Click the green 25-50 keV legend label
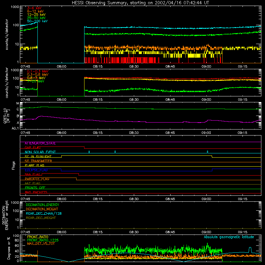265x265 pixels. [x=36, y=18]
